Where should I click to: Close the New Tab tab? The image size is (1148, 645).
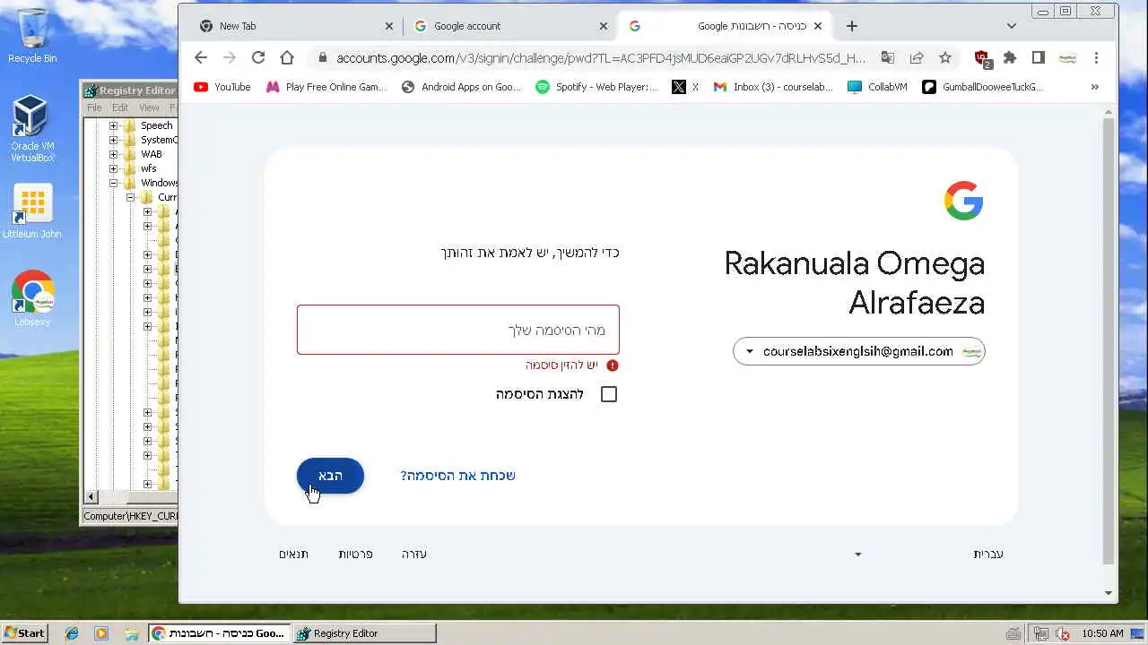[389, 26]
